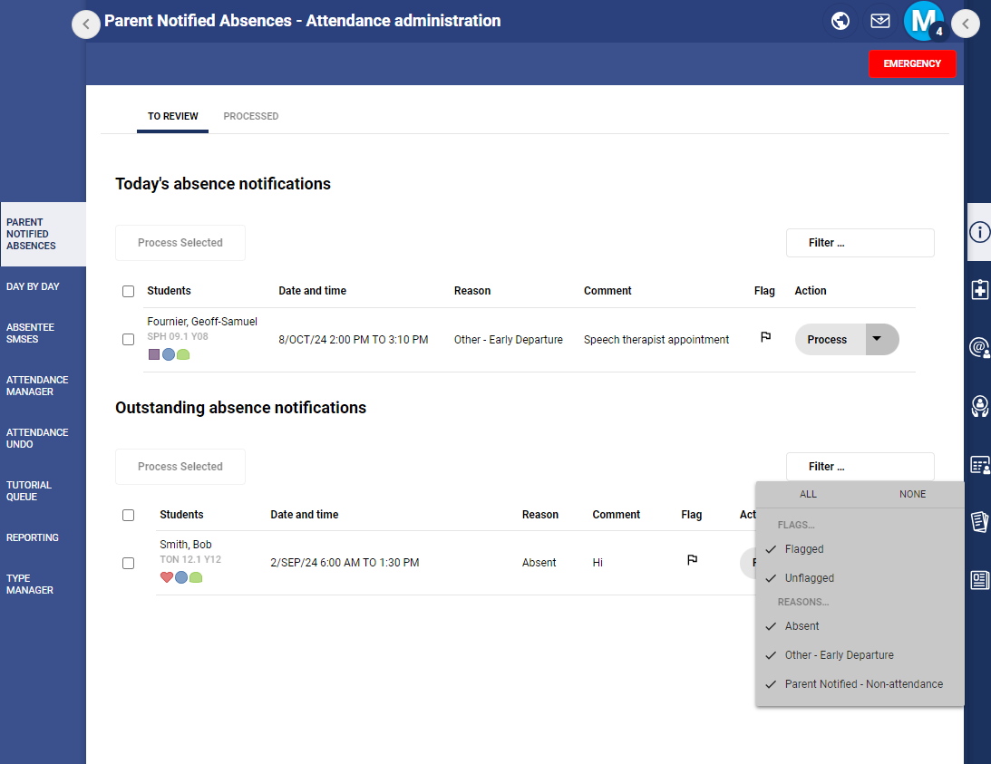Open the wellbeing support sidebar panel
Image resolution: width=991 pixels, height=764 pixels.
click(x=979, y=407)
